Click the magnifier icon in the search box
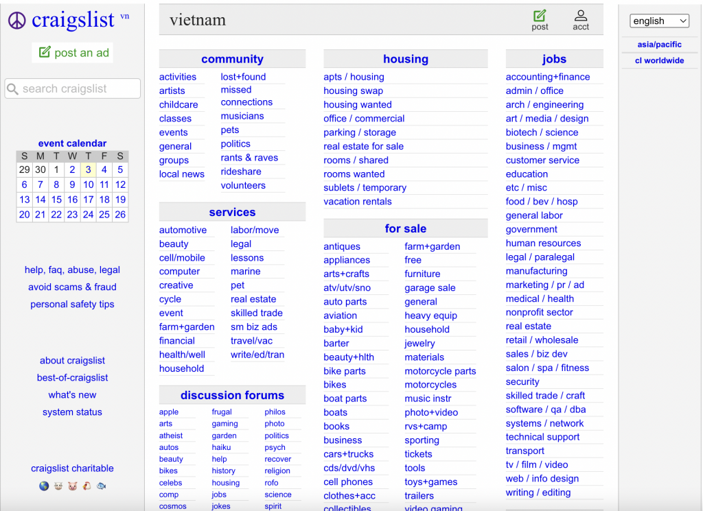 (13, 89)
